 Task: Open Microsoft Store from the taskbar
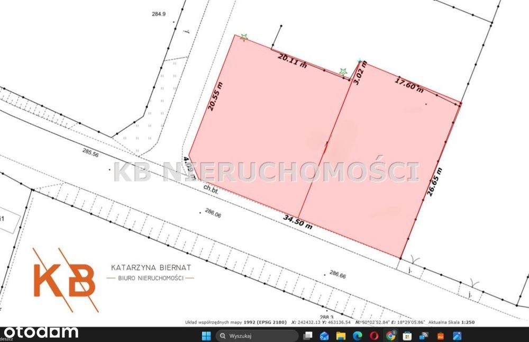coord(407,336)
